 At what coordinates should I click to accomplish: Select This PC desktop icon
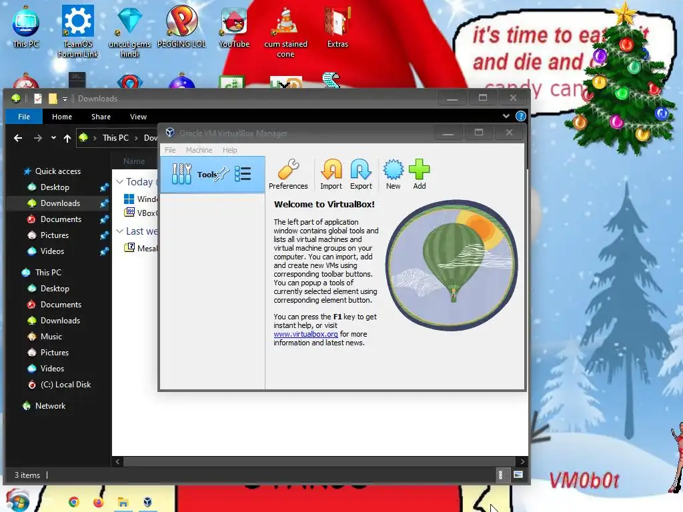26,26
